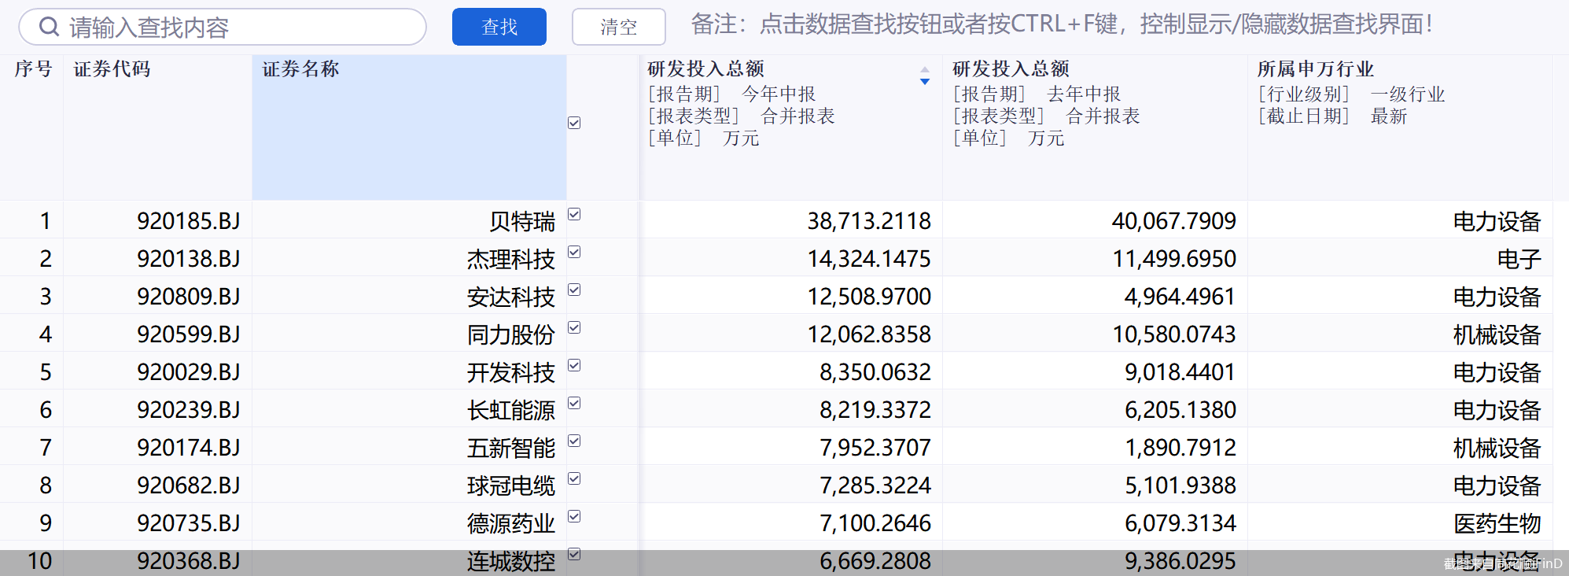Click the value 4,964.4961
The height and width of the screenshot is (576, 1569).
1180,297
